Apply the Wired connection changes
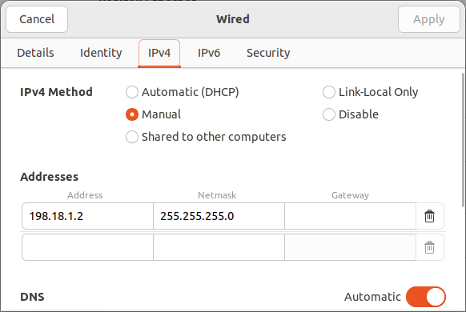Screen dimensions: 466x312 pos(429,19)
